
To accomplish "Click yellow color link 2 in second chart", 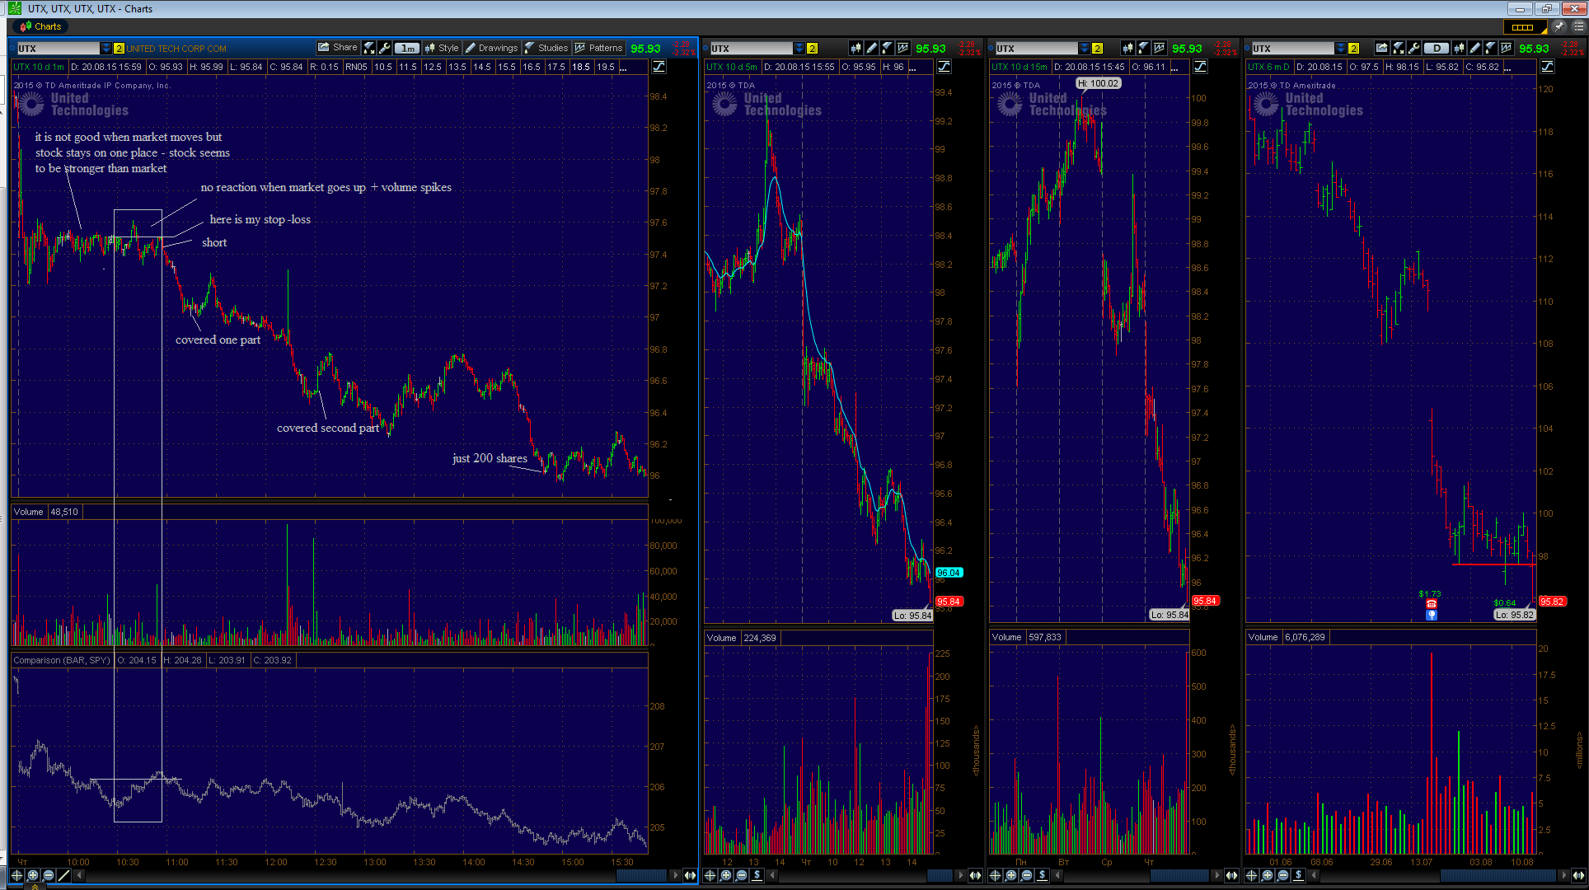I will [812, 49].
